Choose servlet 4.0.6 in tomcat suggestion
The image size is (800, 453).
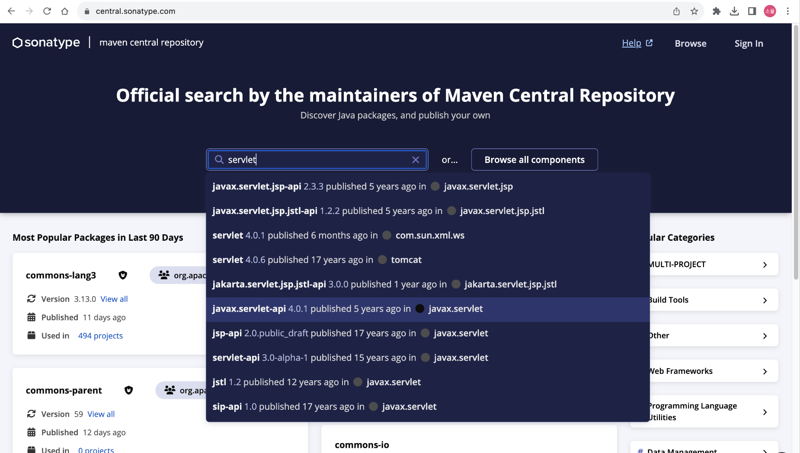pos(428,260)
